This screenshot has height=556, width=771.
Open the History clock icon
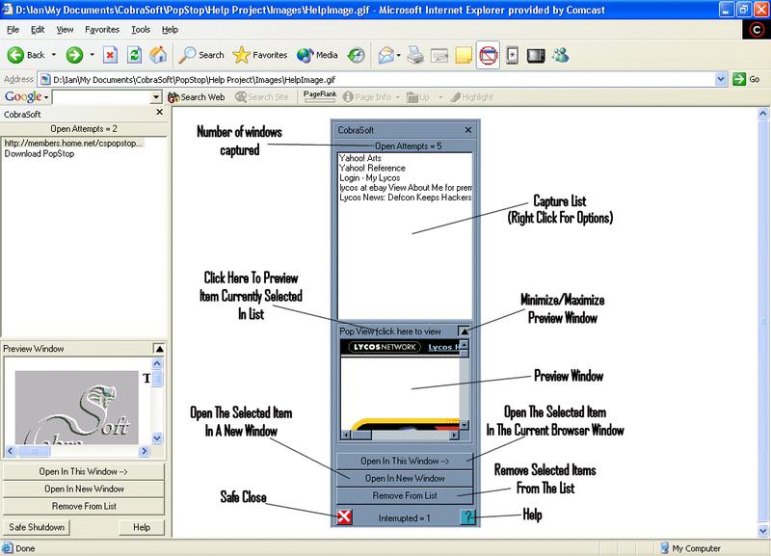[x=356, y=55]
